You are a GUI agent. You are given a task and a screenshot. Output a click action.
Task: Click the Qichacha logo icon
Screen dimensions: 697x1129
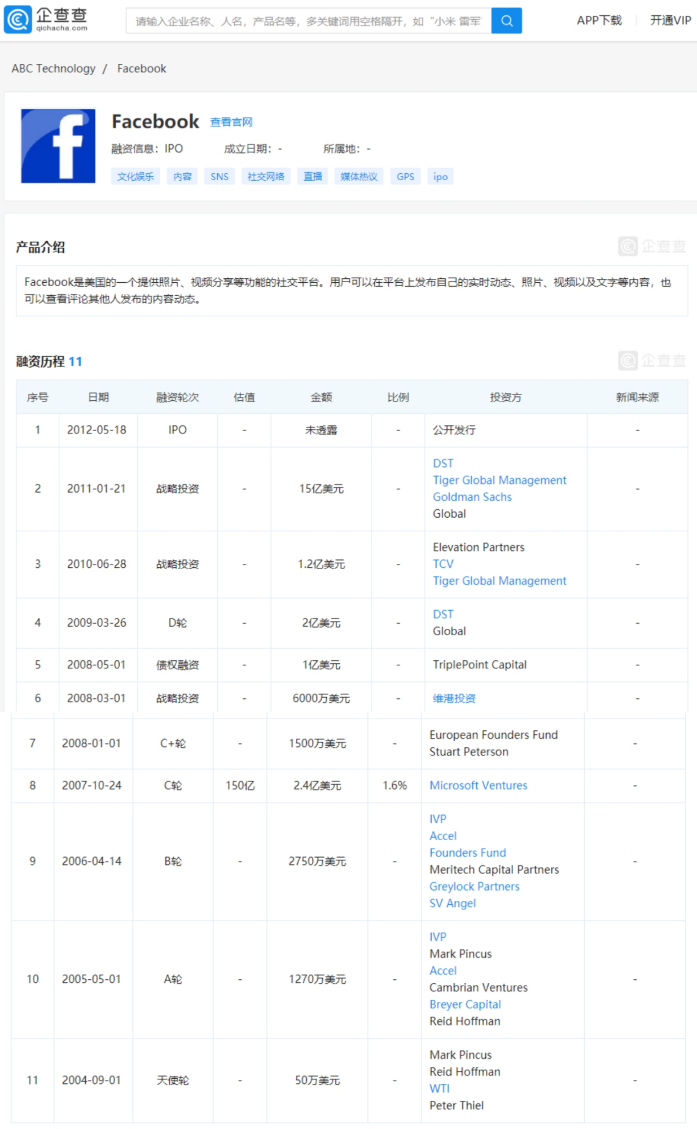(18, 20)
